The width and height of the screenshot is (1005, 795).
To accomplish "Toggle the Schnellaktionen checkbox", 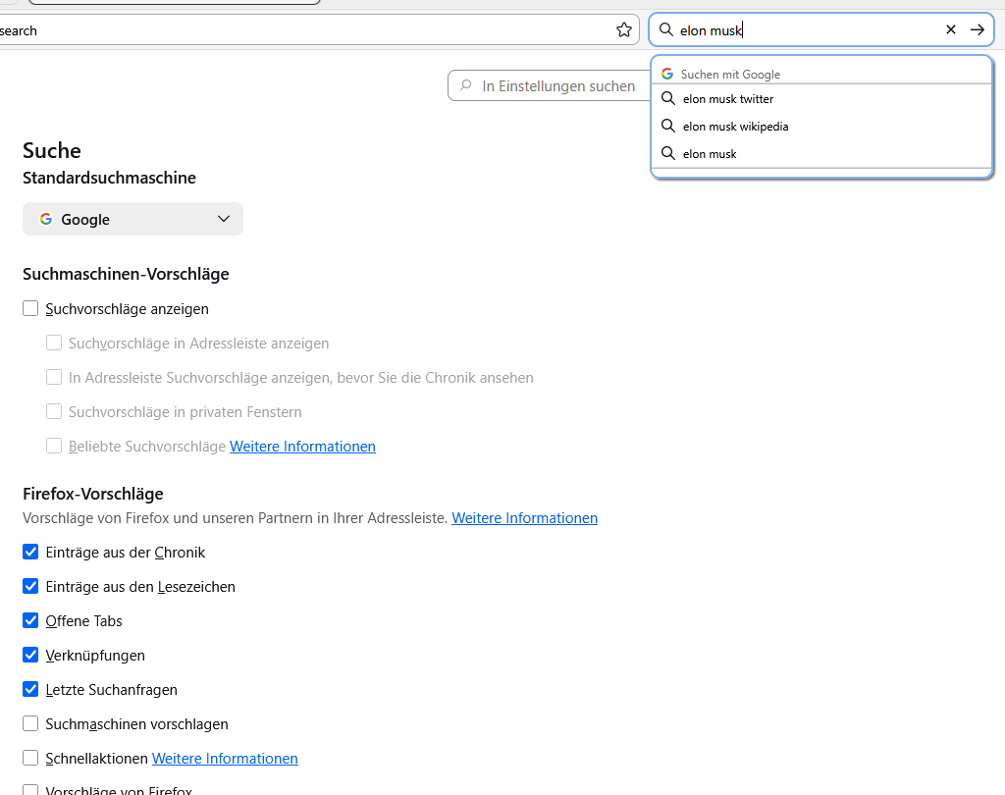I will click(30, 759).
